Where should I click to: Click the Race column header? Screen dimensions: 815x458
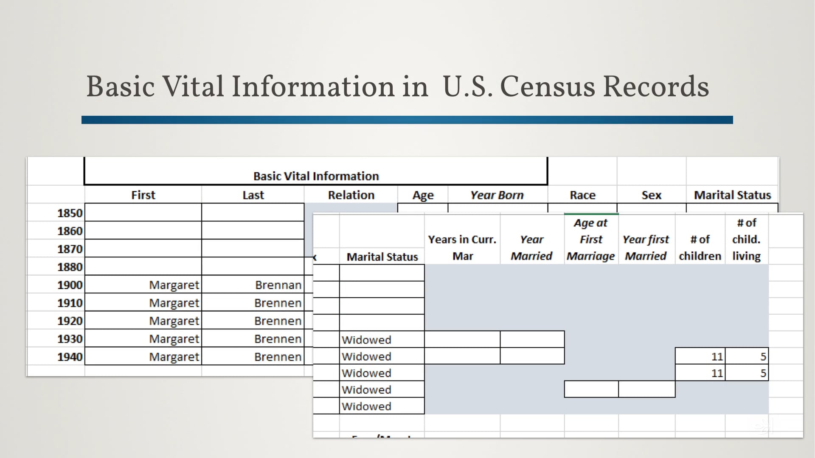(582, 195)
